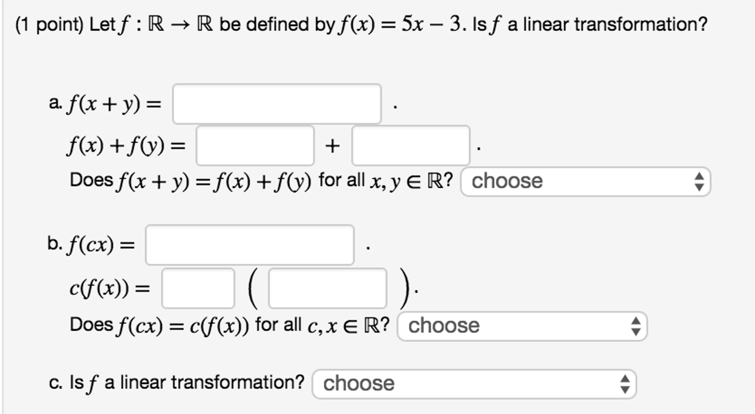Click the 'b.' part label
755x414 pixels.
[x=55, y=243]
